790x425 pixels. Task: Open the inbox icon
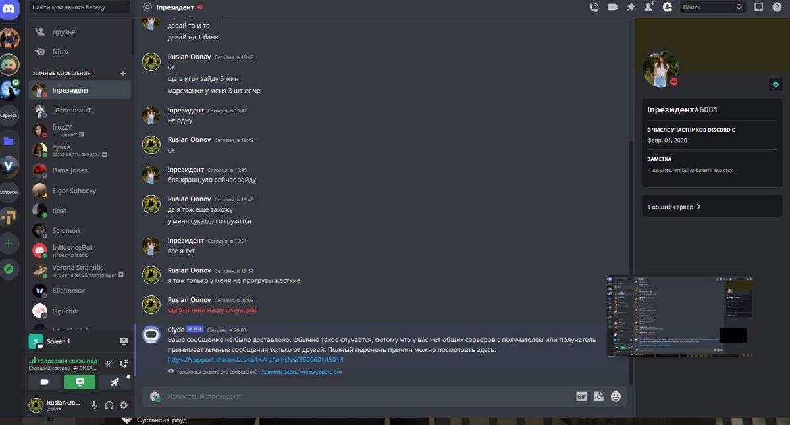click(758, 7)
